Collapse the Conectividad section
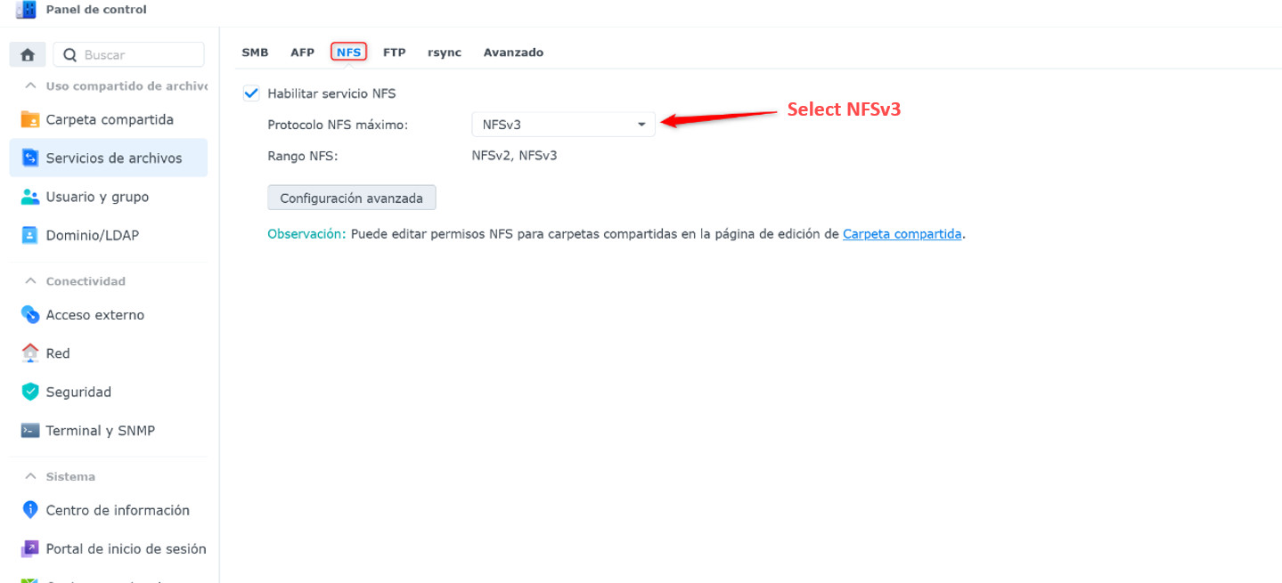 click(x=30, y=280)
